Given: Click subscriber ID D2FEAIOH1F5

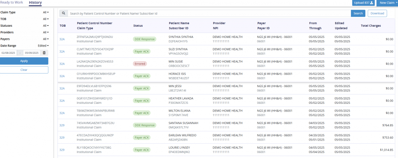Looking at the screenshot, I should pyautogui.click(x=178, y=41).
